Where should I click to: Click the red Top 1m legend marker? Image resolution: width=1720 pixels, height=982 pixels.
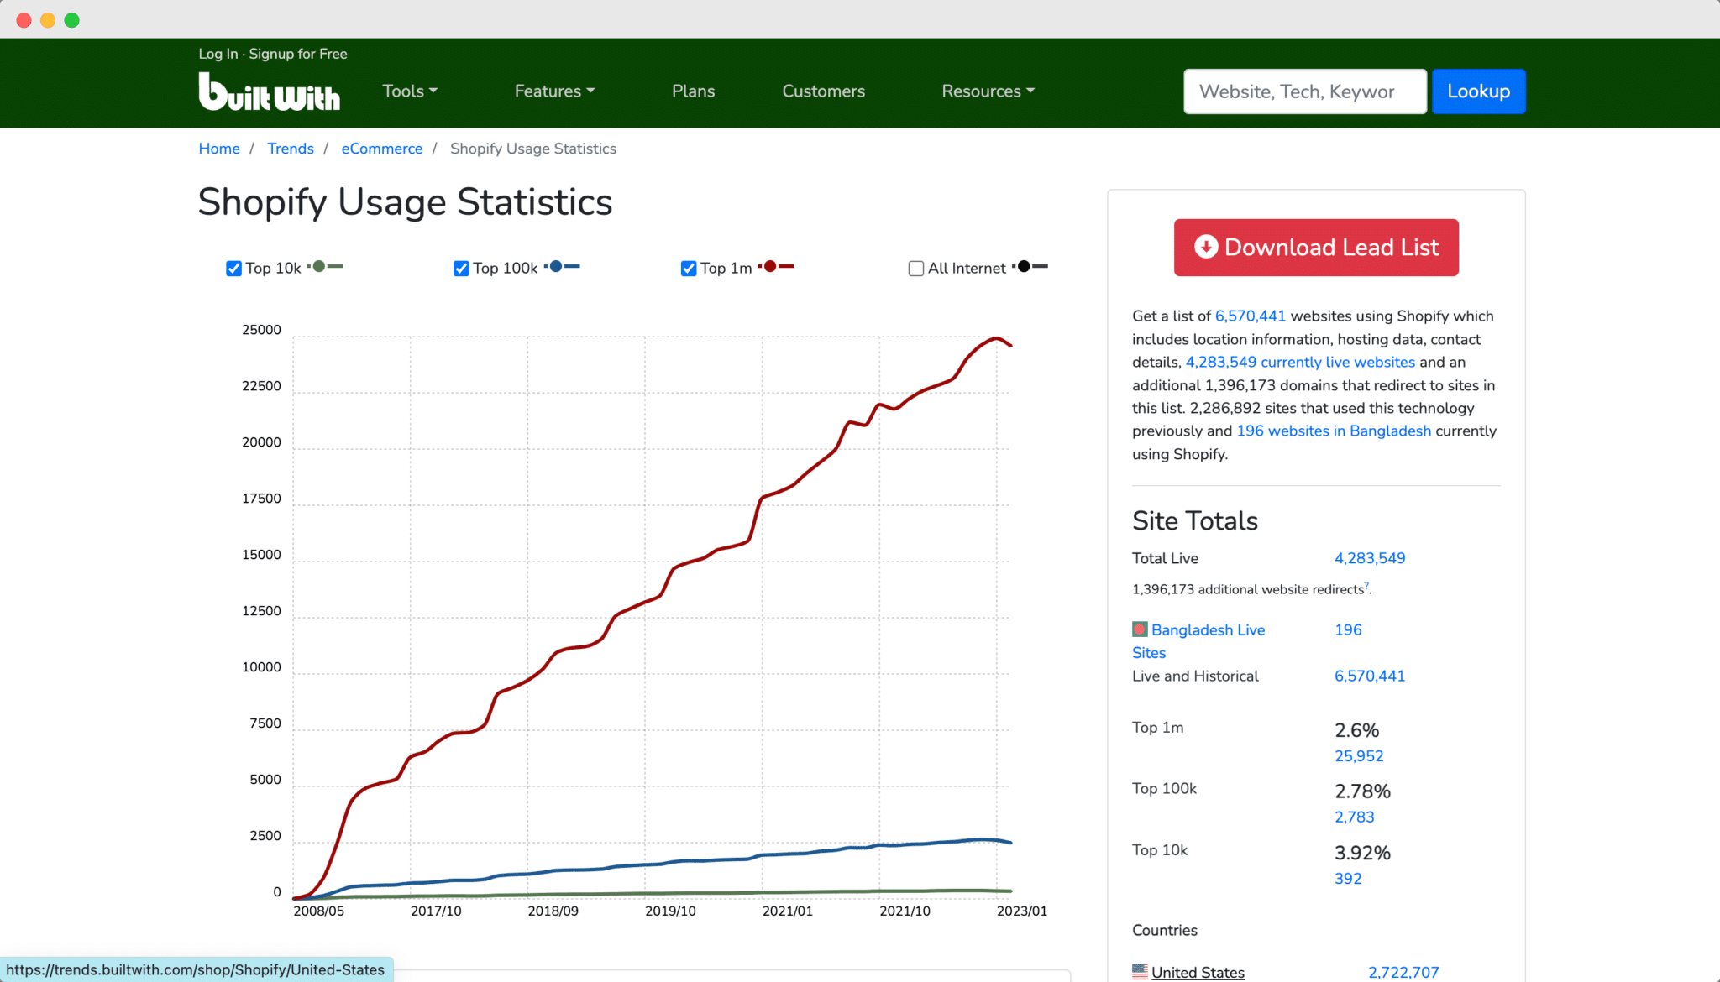click(x=770, y=266)
